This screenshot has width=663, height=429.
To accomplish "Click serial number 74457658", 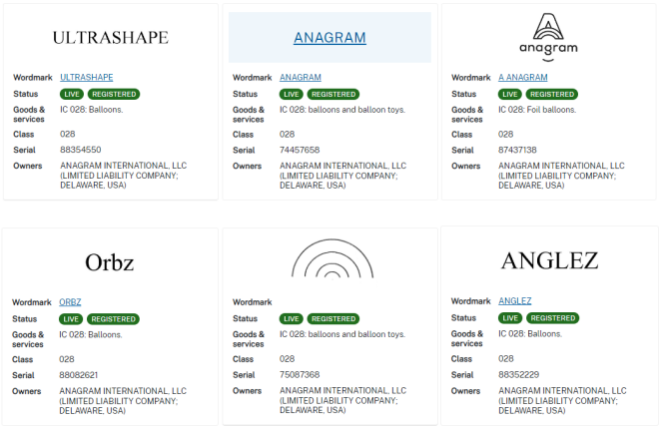I will pyautogui.click(x=300, y=150).
